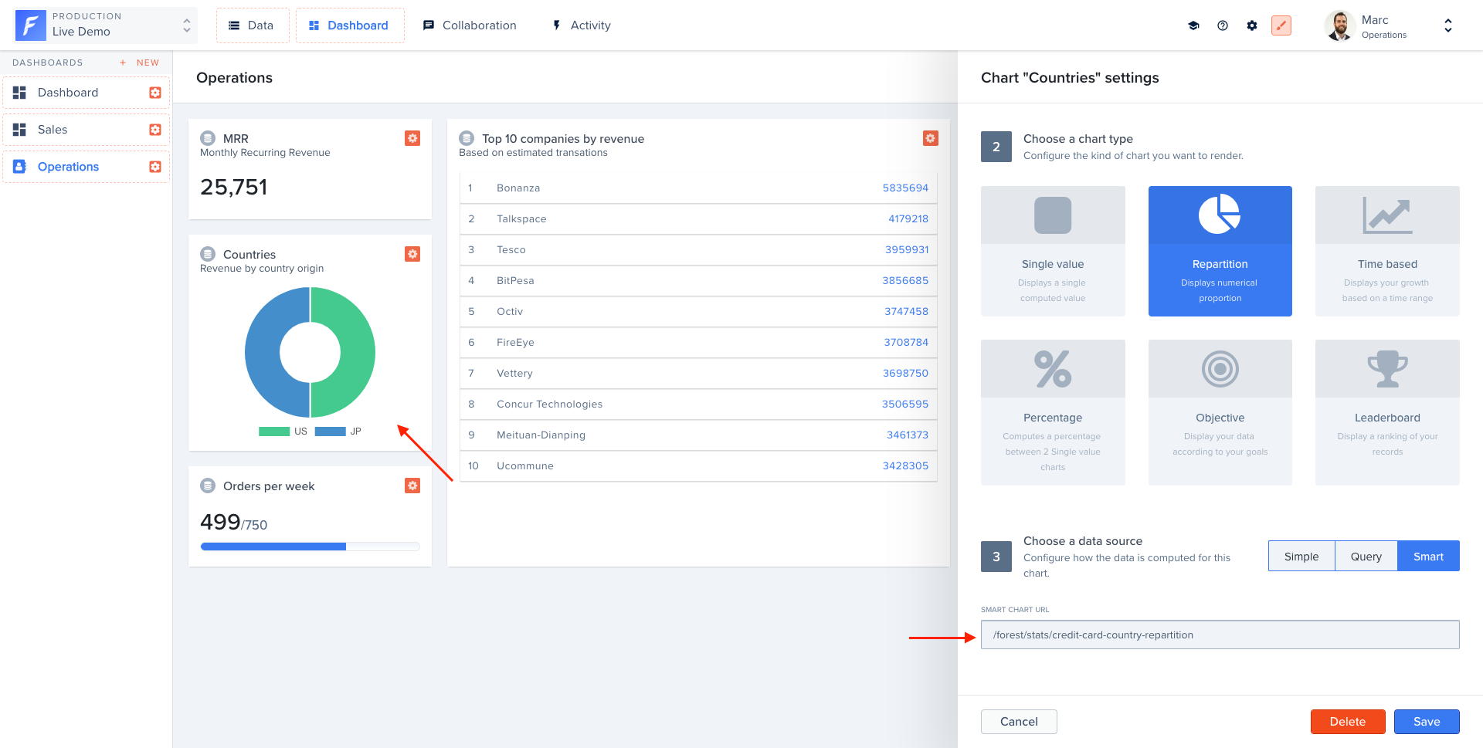Click the blue Save button
1483x748 pixels.
click(1427, 722)
